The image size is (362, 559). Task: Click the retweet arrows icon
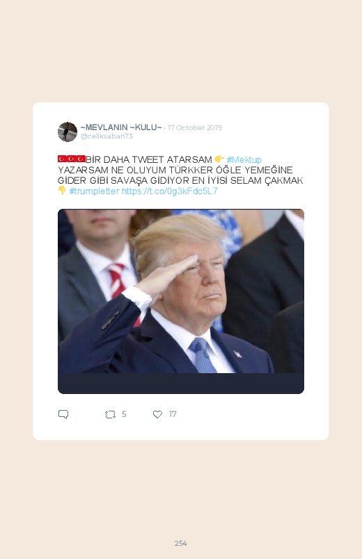[x=110, y=414]
